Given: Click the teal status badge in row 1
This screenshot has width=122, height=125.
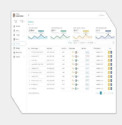Looking at the screenshot, I should click(x=87, y=52).
